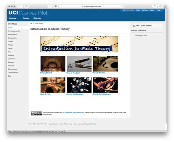Screen dimensions: 174x142
Task: Click the Creative Commons license badge
Action: [x=36, y=113]
